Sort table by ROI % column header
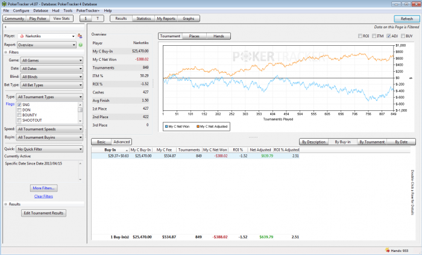The image size is (422, 255). [x=238, y=150]
